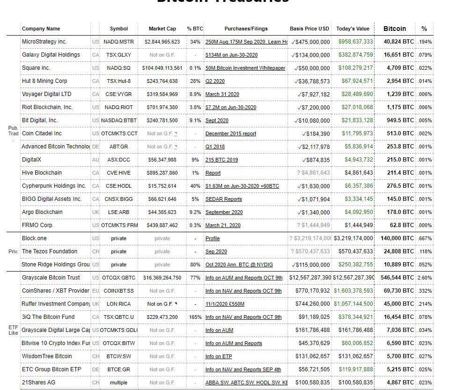Image resolution: width=449 pixels, height=390 pixels.
Task: Select the "$66,621,646" market cap cell
Action: point(162,199)
